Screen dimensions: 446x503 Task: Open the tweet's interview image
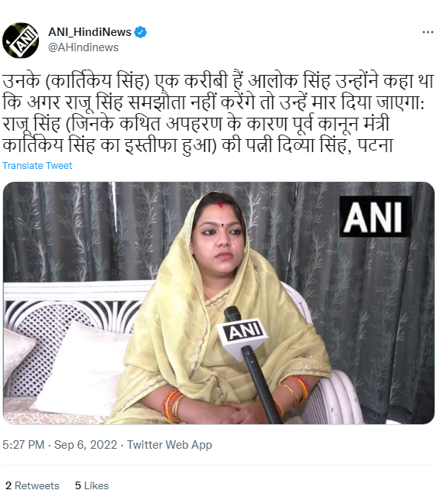tap(219, 303)
